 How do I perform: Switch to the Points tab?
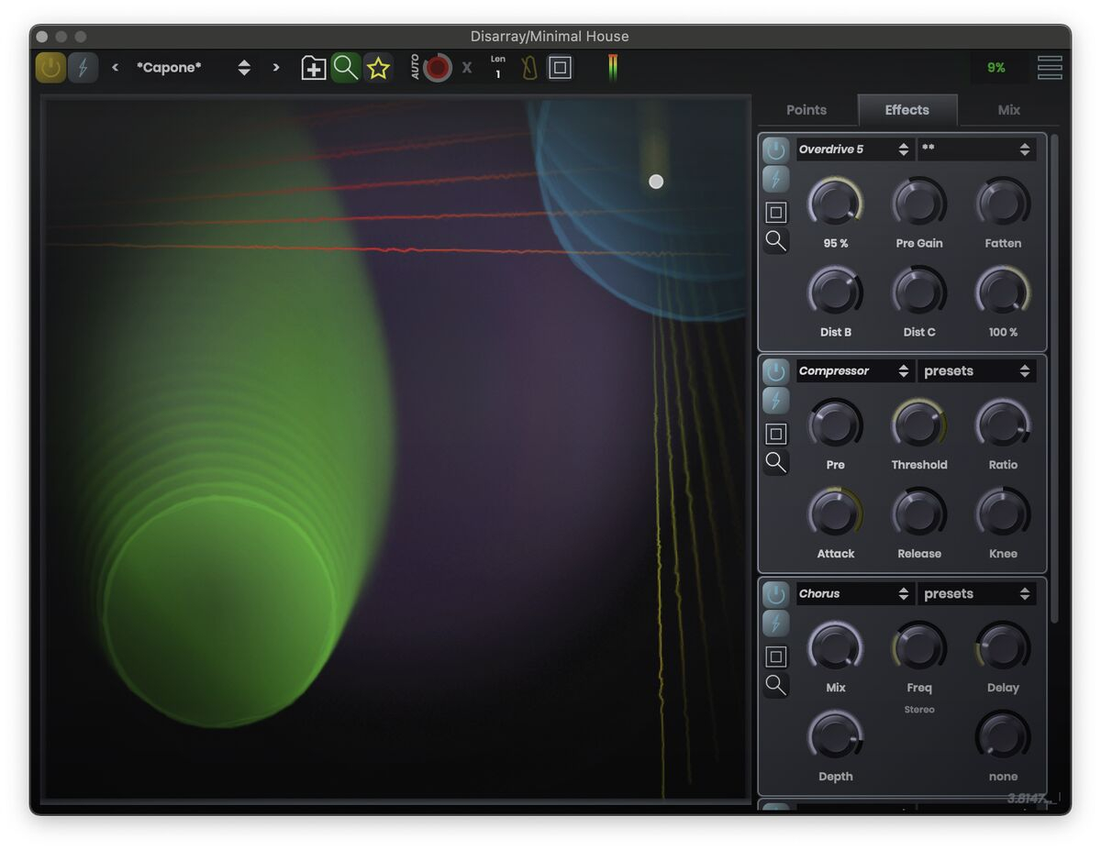806,110
